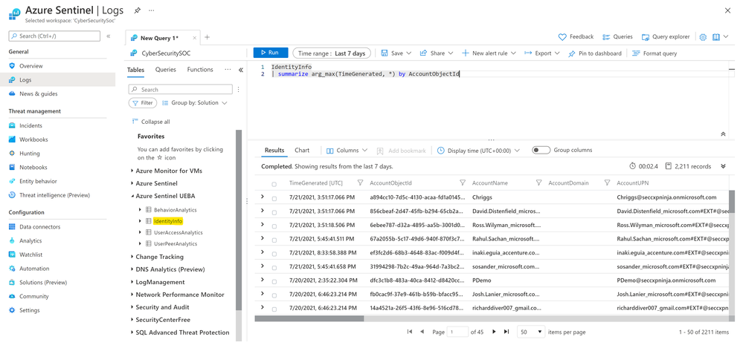Image resolution: width=743 pixels, height=345 pixels.
Task: Select all rows header checkbox
Action: (274, 184)
